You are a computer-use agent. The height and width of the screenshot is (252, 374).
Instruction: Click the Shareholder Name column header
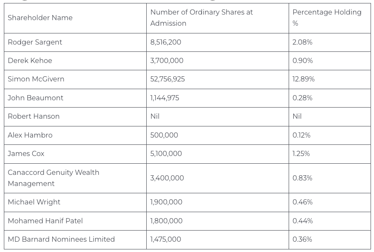(x=40, y=18)
